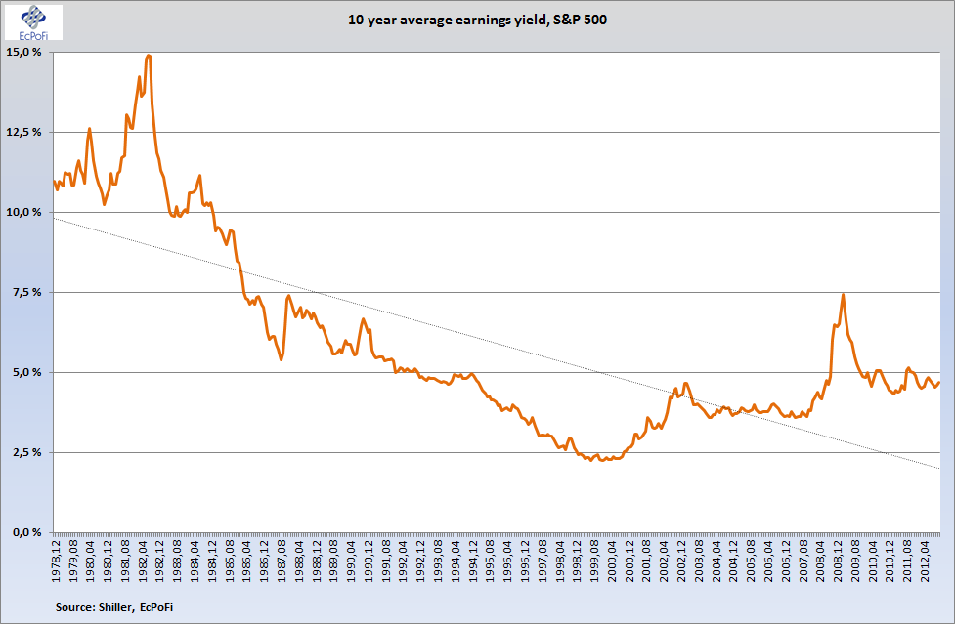The height and width of the screenshot is (624, 955).
Task: Select the chart title '10 year average earnings yield, S&P 500'
Action: (x=477, y=21)
